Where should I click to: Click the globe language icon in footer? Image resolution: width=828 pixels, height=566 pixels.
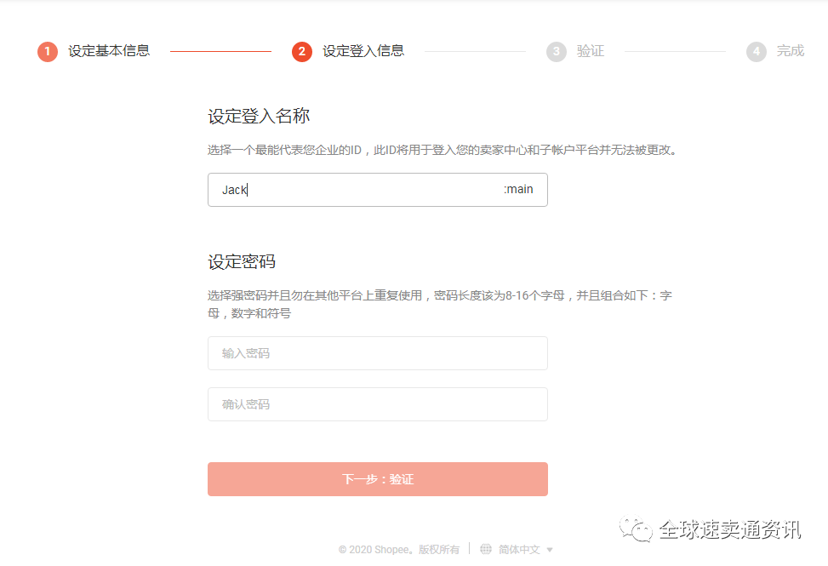pyautogui.click(x=485, y=550)
